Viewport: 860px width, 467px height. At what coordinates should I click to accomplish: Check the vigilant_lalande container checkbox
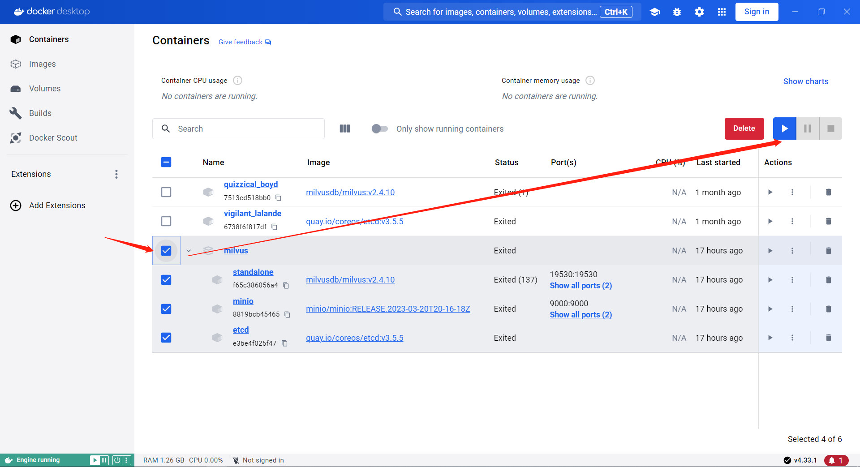click(166, 221)
